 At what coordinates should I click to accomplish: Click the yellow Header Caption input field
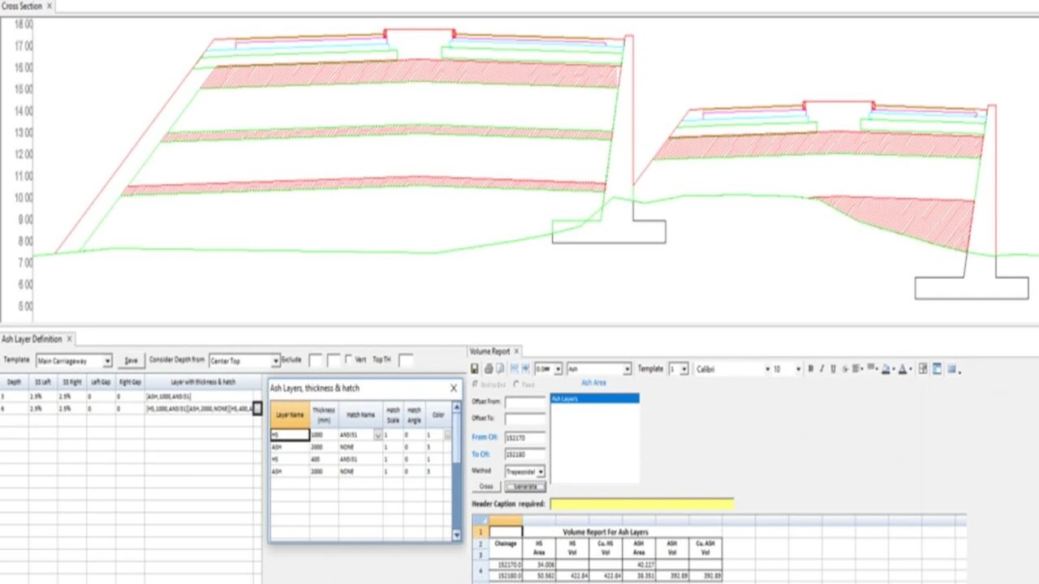pyautogui.click(x=641, y=504)
